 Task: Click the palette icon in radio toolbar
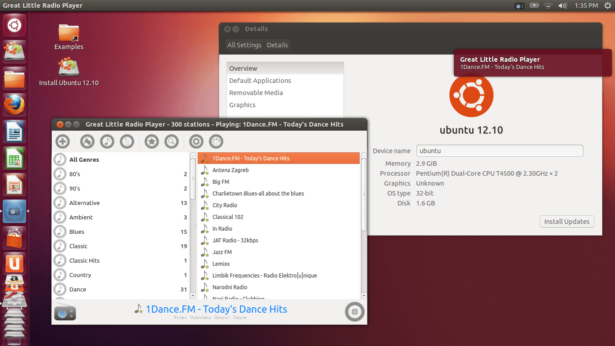216,141
